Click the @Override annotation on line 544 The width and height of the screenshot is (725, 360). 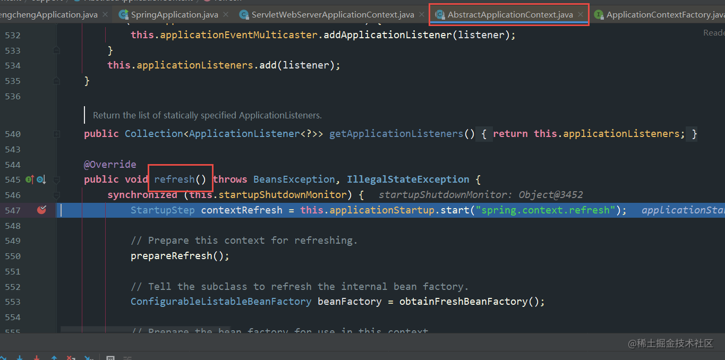[110, 165]
